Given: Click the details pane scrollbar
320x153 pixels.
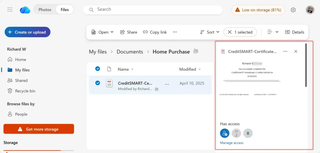Looking at the screenshot, I should pyautogui.click(x=306, y=65).
